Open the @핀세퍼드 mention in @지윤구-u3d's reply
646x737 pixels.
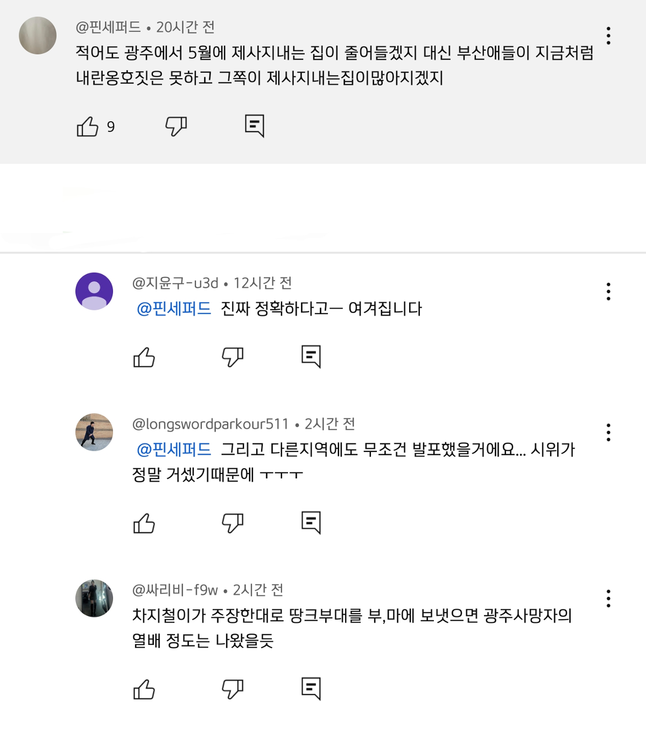click(x=174, y=309)
